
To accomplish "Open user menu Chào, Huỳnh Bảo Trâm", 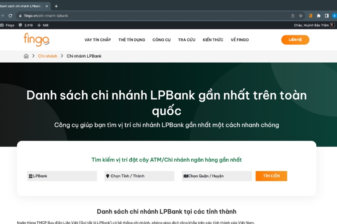I will 314,25.
